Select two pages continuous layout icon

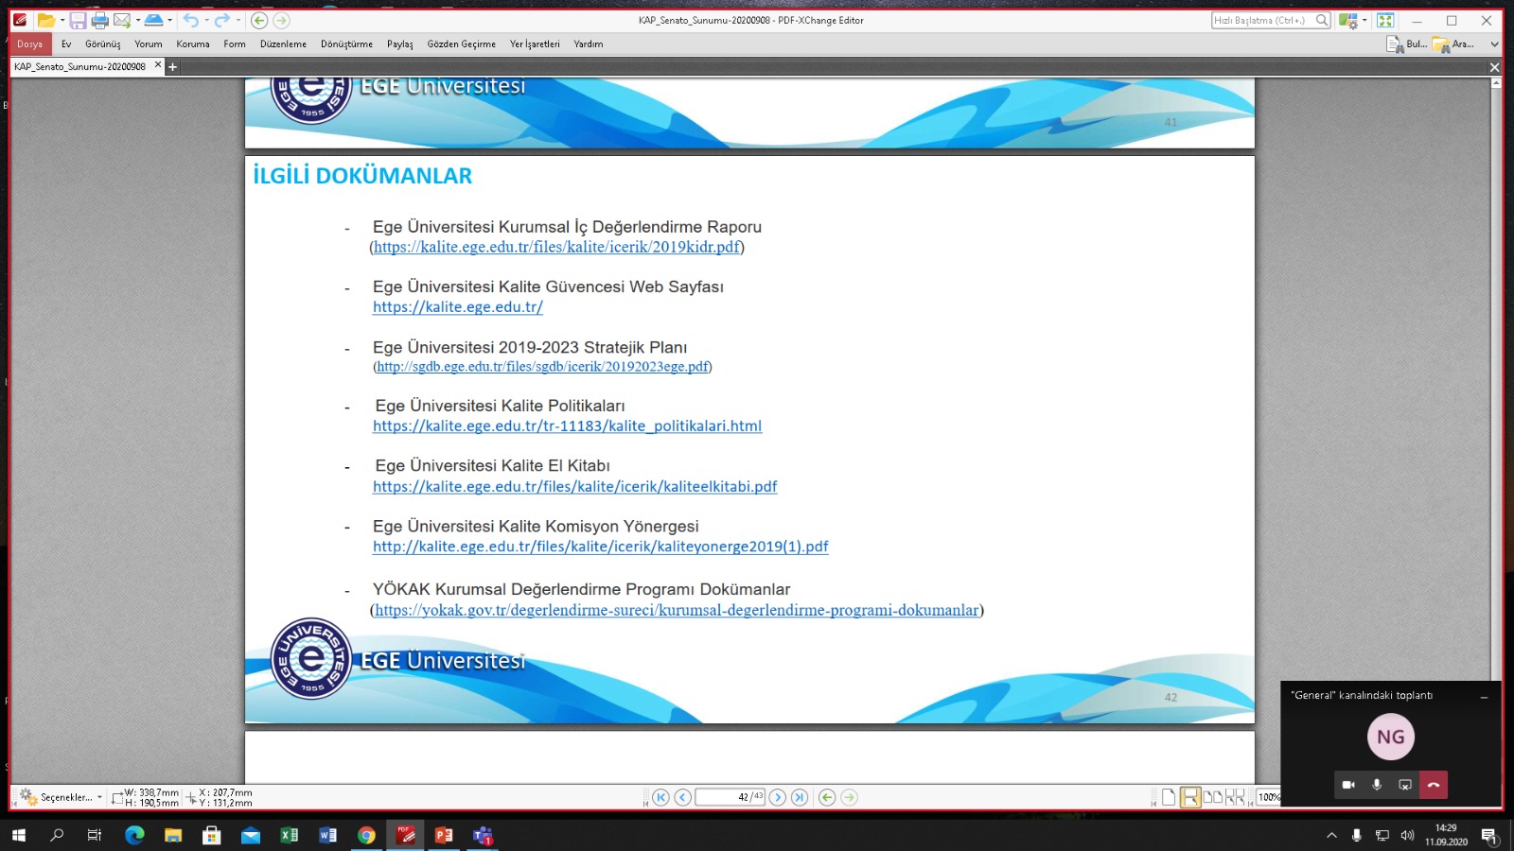(1235, 797)
